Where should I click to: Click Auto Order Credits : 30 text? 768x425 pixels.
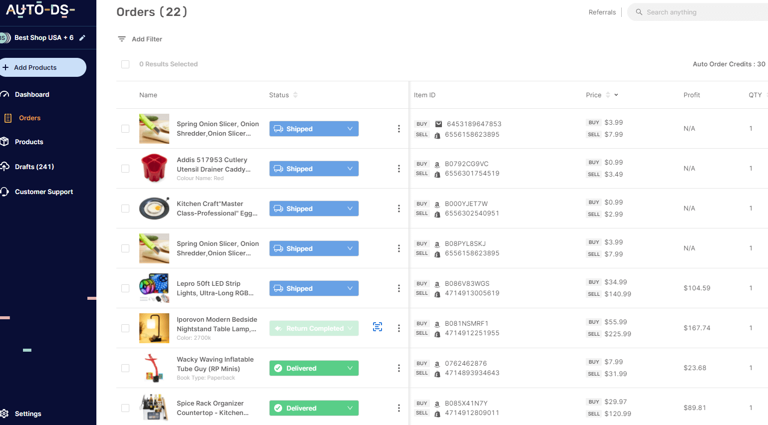729,64
